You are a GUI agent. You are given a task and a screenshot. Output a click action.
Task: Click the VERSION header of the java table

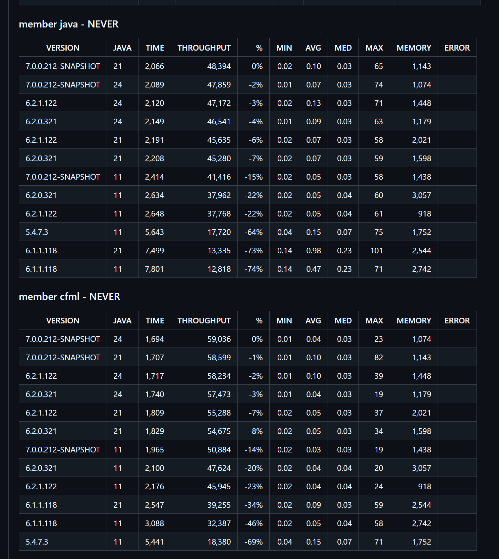[63, 48]
